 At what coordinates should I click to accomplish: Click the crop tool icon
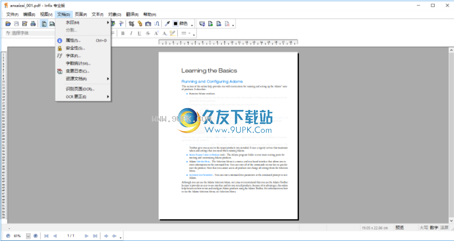pos(131,24)
